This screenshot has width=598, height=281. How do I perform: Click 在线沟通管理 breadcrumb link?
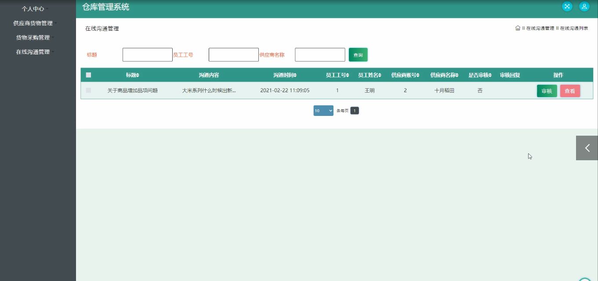click(540, 28)
